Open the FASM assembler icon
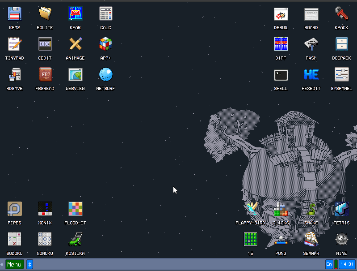 311,44
